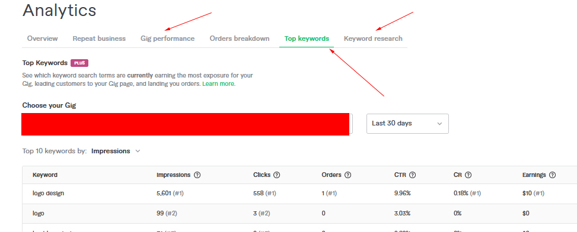
Task: Open the Overview tab
Action: tap(42, 38)
